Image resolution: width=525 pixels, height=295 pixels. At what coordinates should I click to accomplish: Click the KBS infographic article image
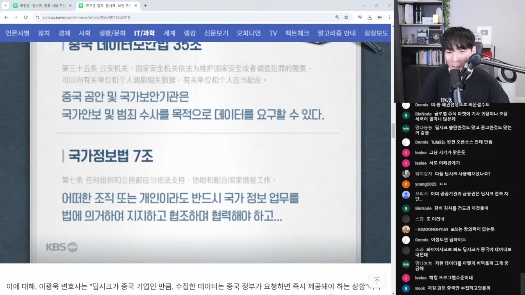(x=195, y=152)
